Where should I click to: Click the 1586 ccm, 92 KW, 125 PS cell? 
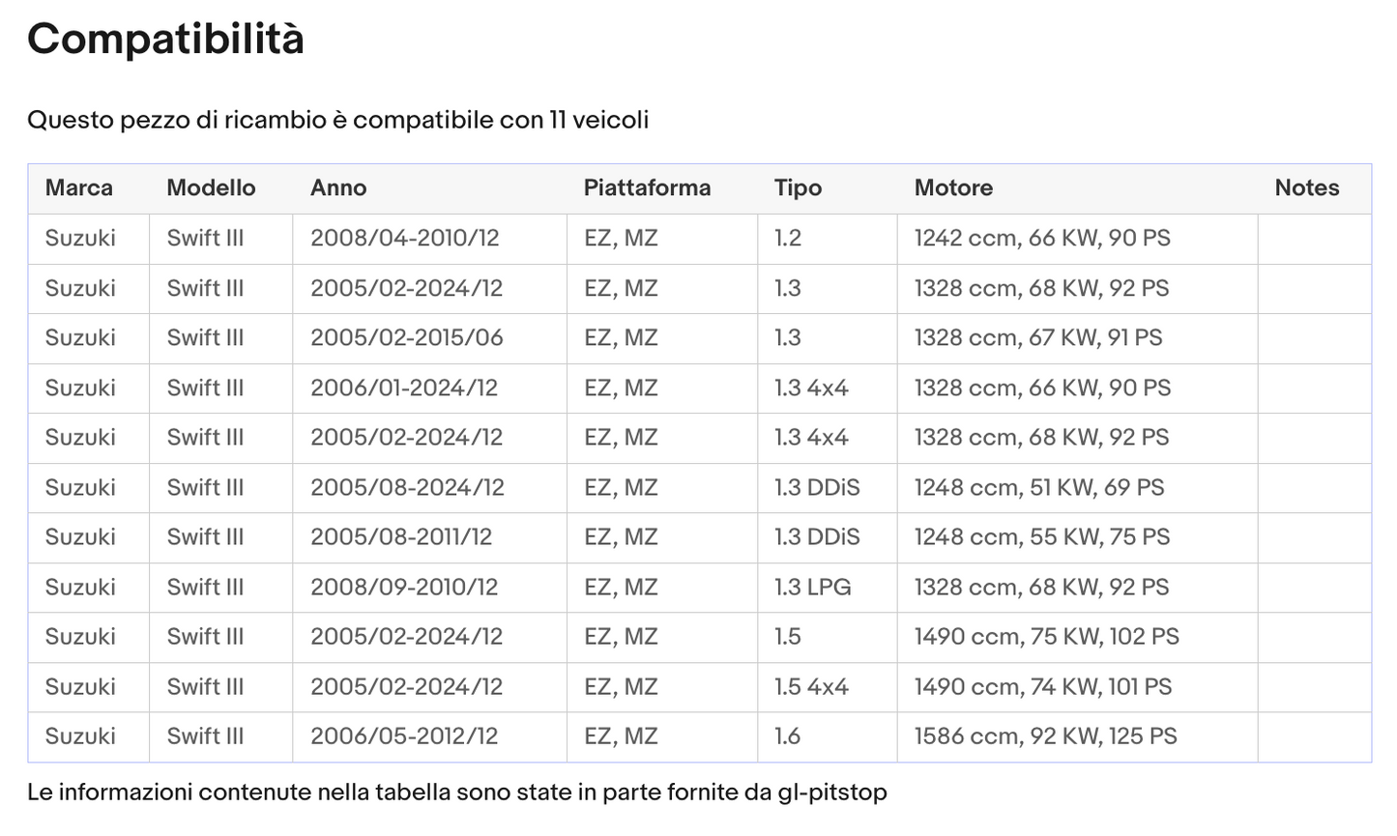pos(1046,736)
